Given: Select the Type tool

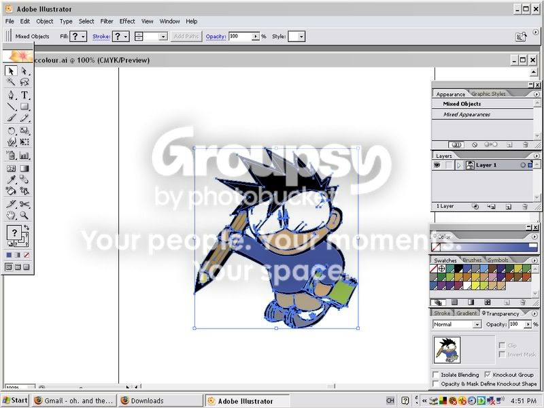Looking at the screenshot, I should tap(24, 95).
